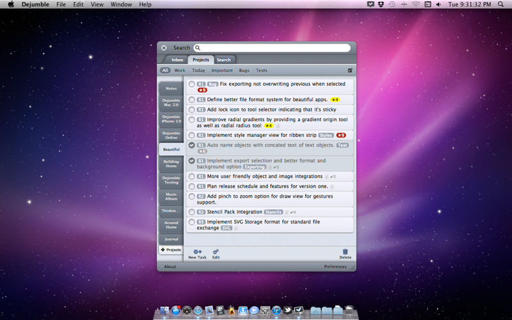This screenshot has height=320, width=512.
Task: Click the Stencils tag on Stencil Pack Integration
Action: pyautogui.click(x=273, y=212)
